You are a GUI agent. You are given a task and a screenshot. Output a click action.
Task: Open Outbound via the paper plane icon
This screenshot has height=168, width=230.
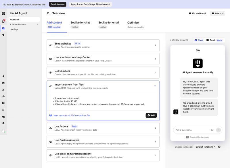[x=4, y=36]
